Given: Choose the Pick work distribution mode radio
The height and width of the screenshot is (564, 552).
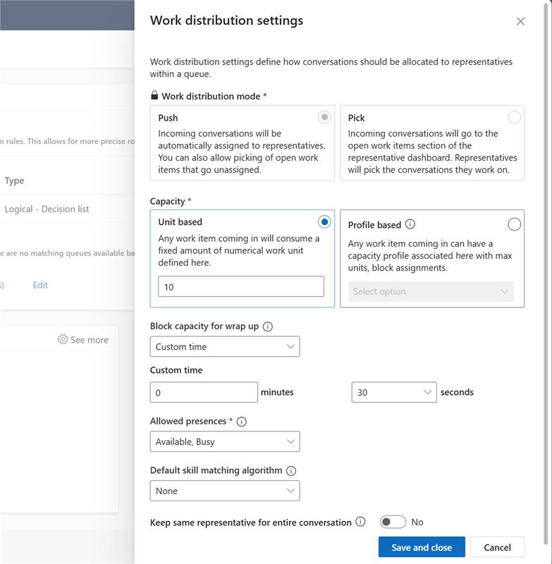Looking at the screenshot, I should (x=514, y=117).
